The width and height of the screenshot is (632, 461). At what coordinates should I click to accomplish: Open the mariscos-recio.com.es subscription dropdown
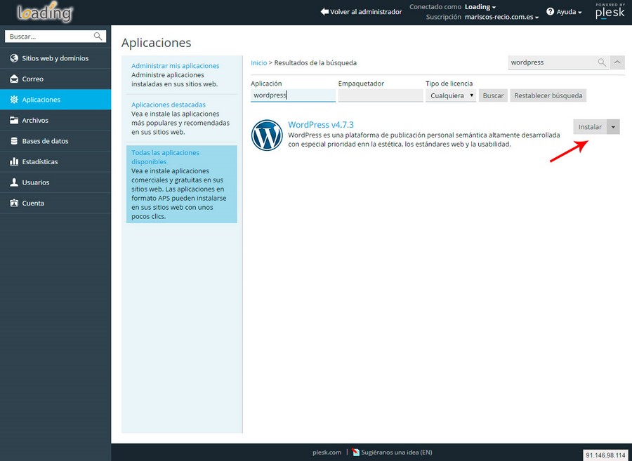[502, 17]
